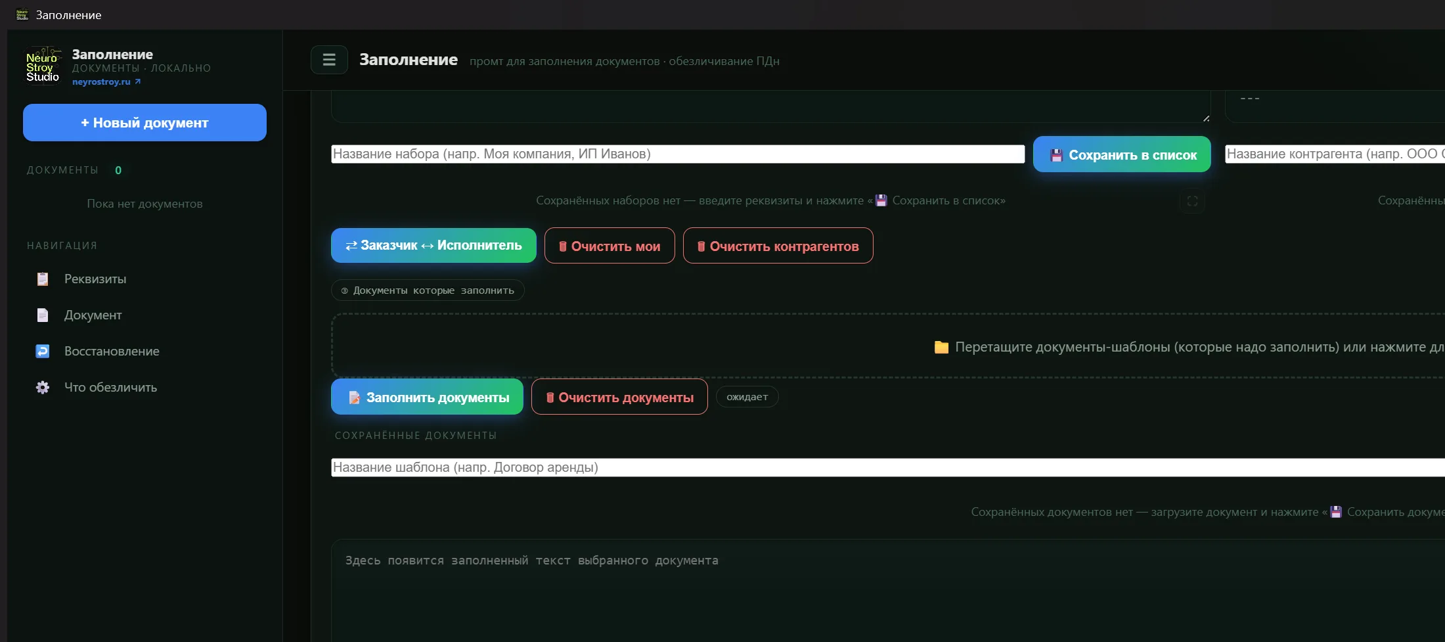The width and height of the screenshot is (1445, 642).
Task: Click Очистить контрагентов button
Action: [x=778, y=246]
